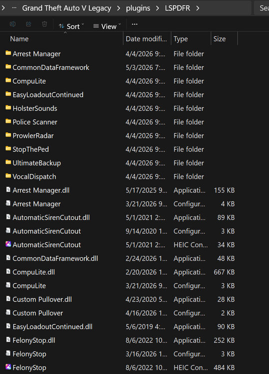269x374 pixels.
Task: Select FelonyStop HEIC file icon
Action: pyautogui.click(x=8, y=367)
